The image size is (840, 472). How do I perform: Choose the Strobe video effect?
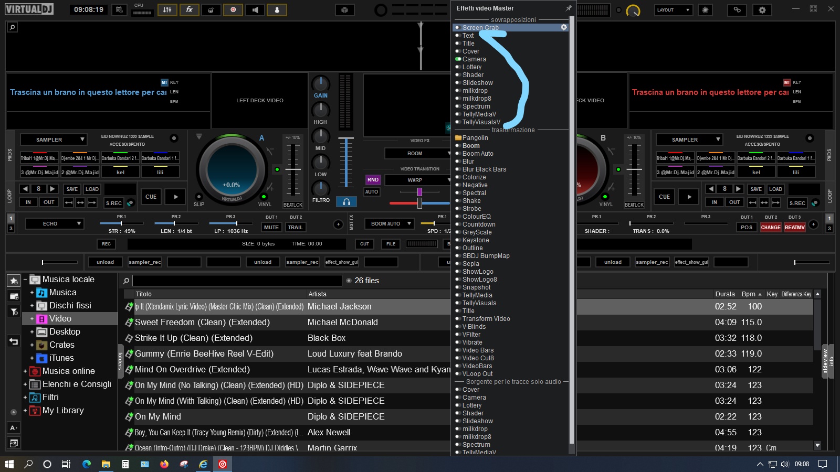pyautogui.click(x=471, y=209)
